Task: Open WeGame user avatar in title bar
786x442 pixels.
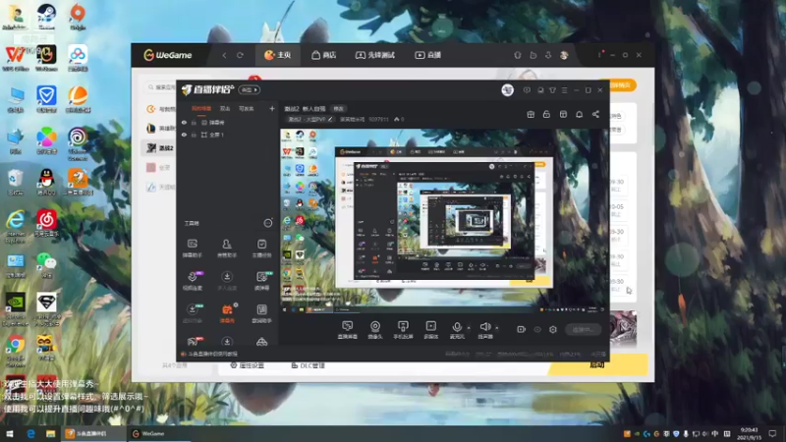Action: (x=564, y=55)
